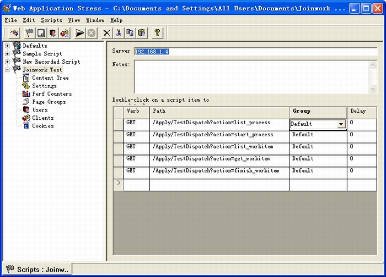This screenshot has width=386, height=277.
Task: Open Perf Counters under Joinwork Test
Action: pyautogui.click(x=52, y=94)
